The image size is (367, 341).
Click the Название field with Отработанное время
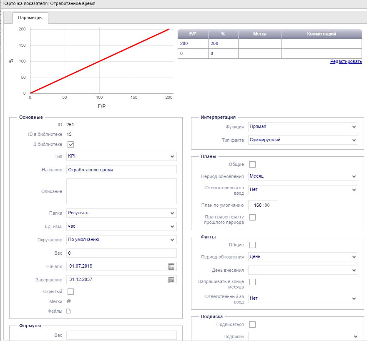121,170
